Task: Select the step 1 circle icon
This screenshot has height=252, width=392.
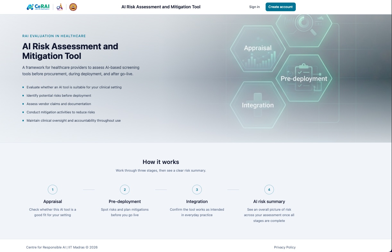Action: 53,190
